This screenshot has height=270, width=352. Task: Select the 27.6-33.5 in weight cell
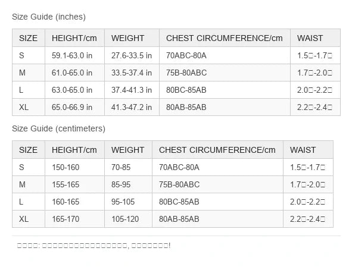[x=132, y=55]
